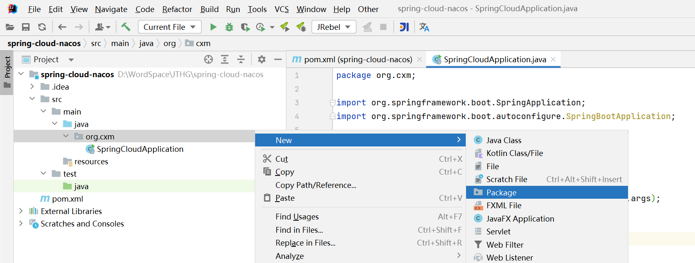This screenshot has height=263, width=695.
Task: Choose Scratch File in the New submenu
Action: point(547,179)
